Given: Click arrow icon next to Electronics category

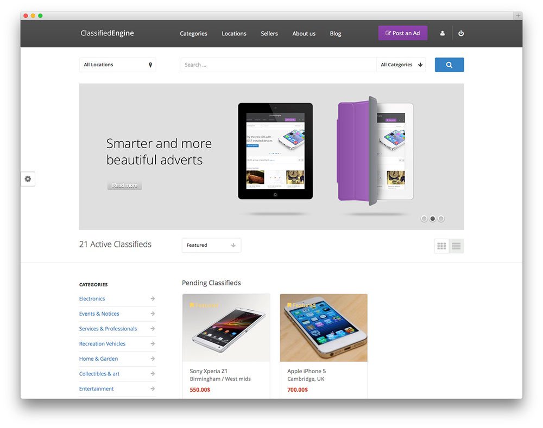Looking at the screenshot, I should [x=153, y=298].
